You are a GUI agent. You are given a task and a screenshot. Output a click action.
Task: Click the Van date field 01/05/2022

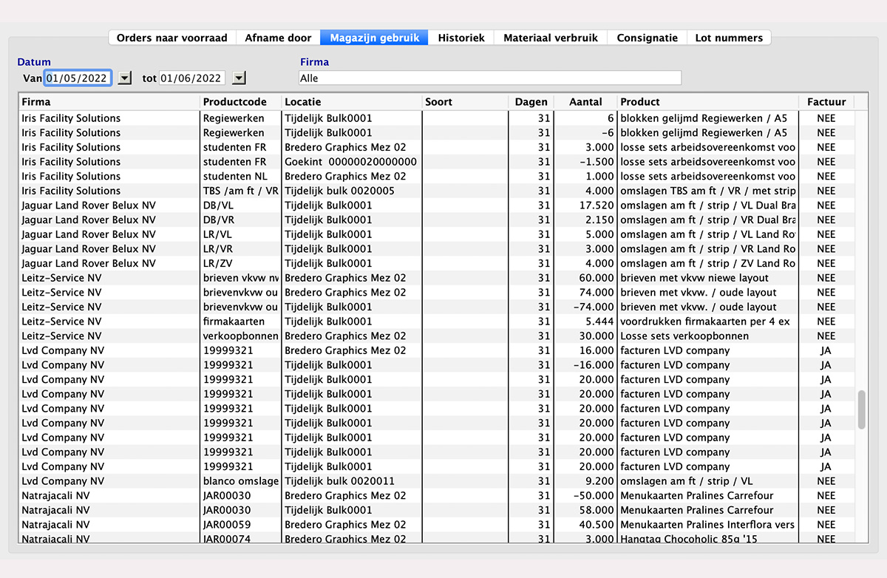point(78,78)
